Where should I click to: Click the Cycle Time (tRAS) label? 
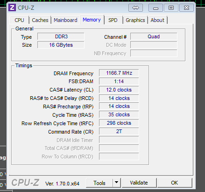click(73, 115)
